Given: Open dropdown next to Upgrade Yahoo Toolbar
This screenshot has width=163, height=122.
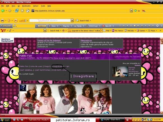Looking at the screenshot, I should [102, 30].
